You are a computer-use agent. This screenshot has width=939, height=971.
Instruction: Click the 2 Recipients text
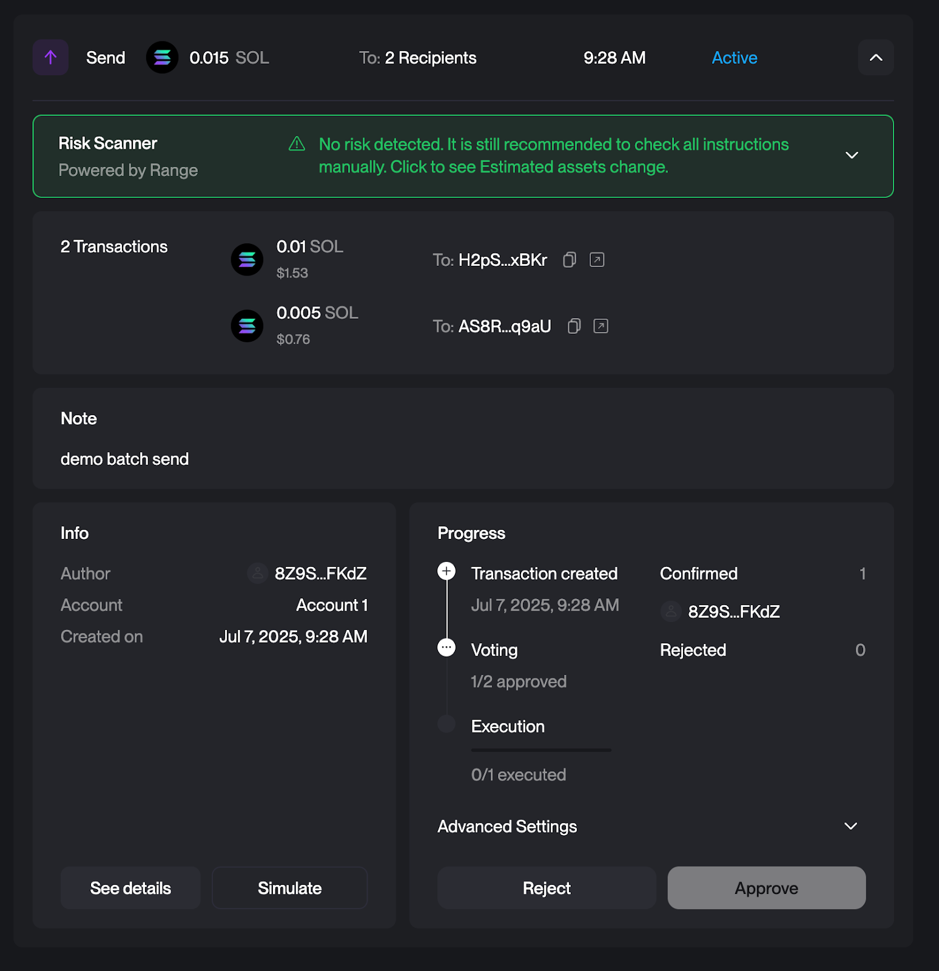[431, 58]
